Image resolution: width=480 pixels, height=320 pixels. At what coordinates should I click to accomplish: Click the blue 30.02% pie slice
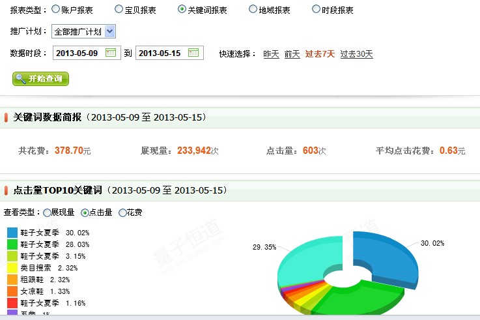pos(391,257)
